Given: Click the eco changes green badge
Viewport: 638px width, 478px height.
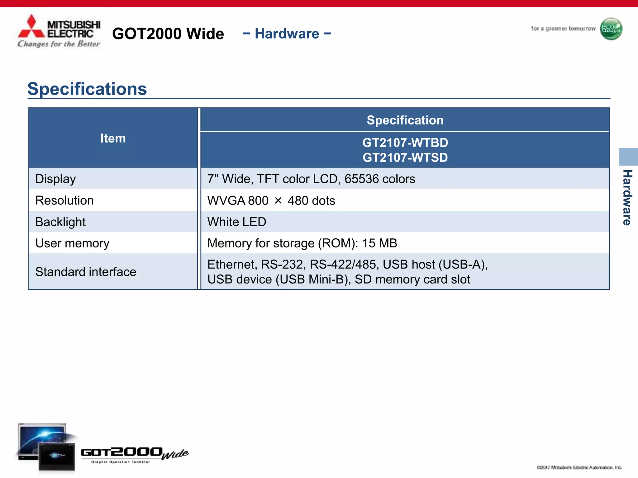Looking at the screenshot, I should pyautogui.click(x=611, y=29).
